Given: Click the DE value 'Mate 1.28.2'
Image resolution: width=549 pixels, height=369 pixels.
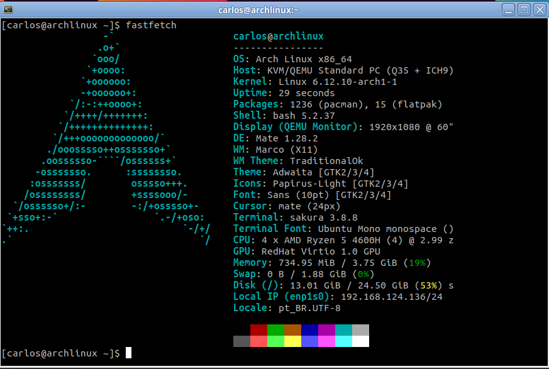Looking at the screenshot, I should 287,138.
